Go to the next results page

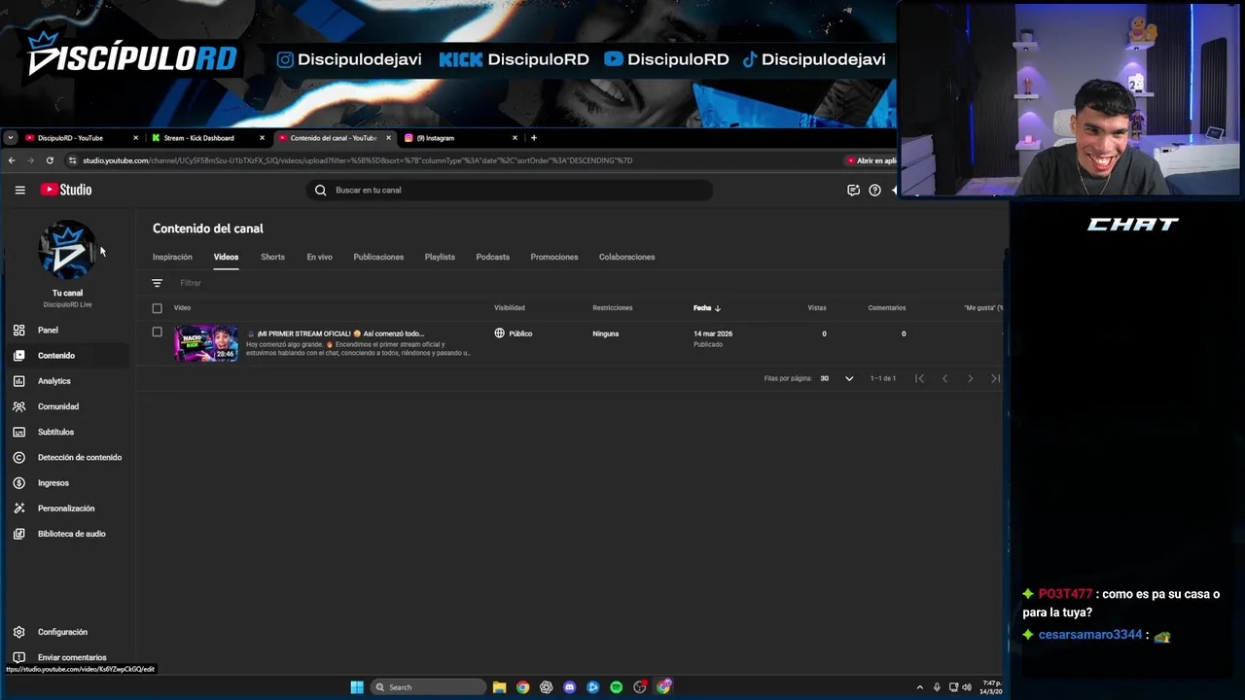[x=970, y=378]
